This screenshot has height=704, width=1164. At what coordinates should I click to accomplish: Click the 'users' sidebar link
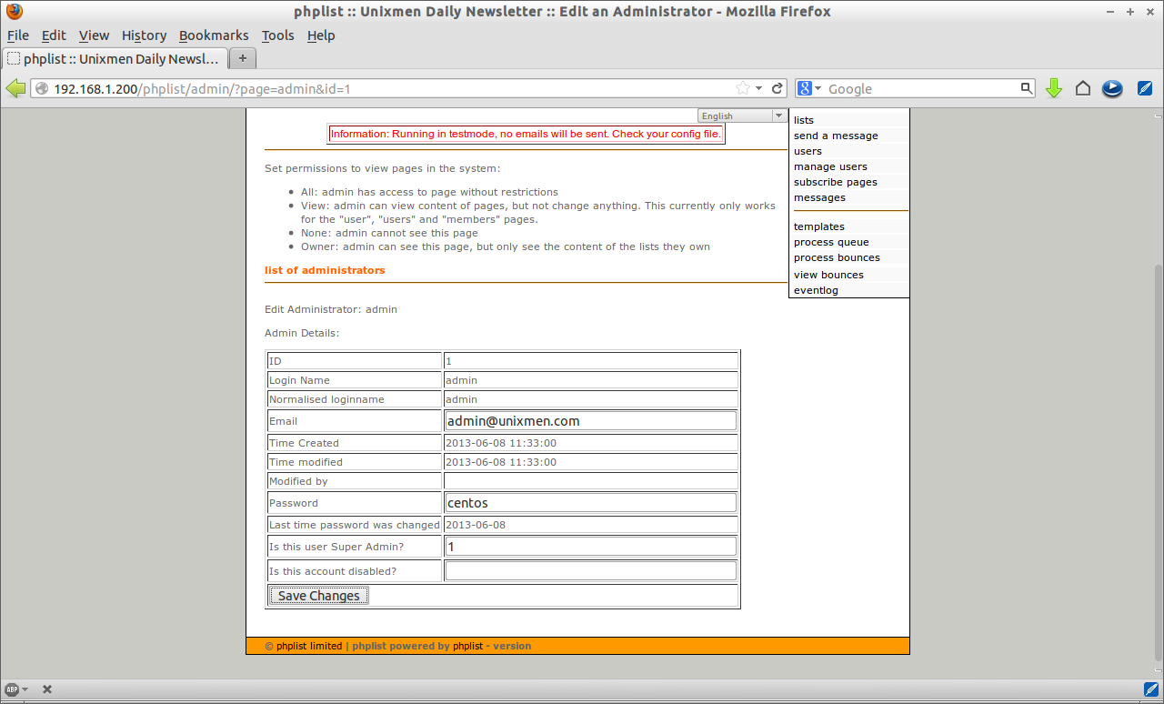(808, 151)
